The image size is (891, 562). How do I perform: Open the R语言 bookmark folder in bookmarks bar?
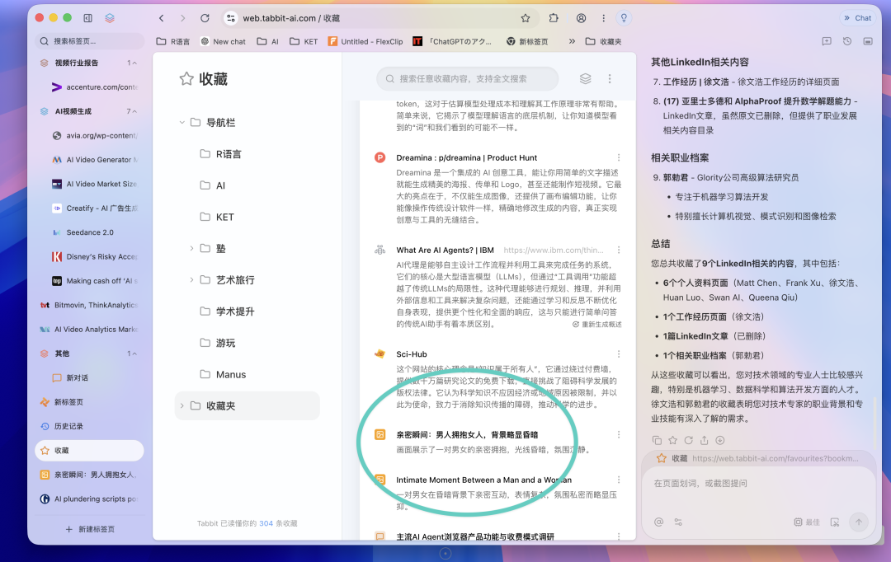172,41
